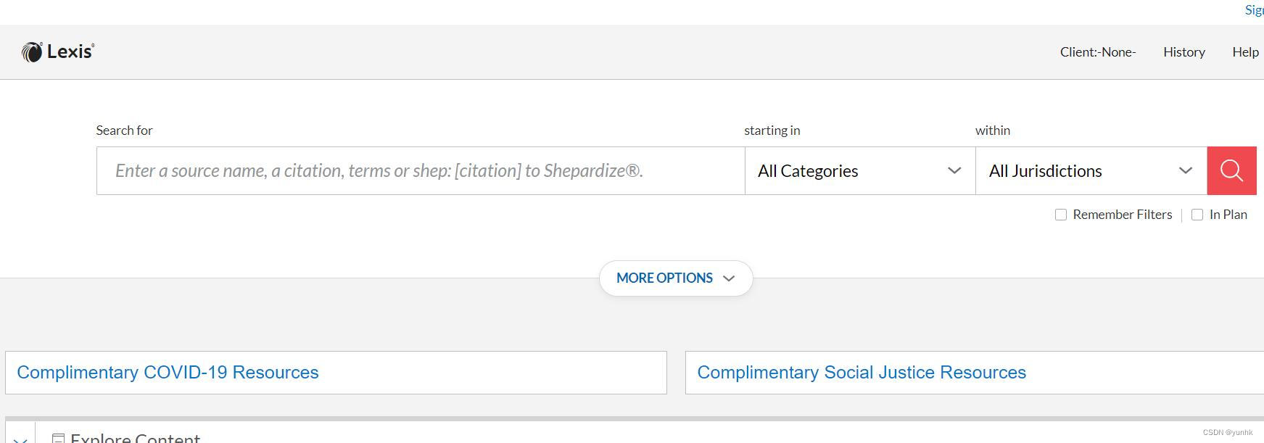Open the History menu
This screenshot has height=443, width=1264.
click(1184, 52)
